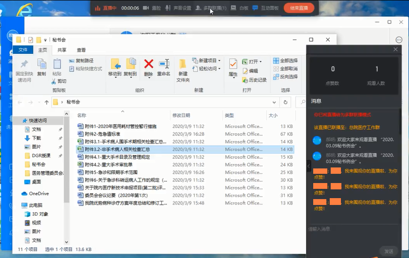Select Quick access (快速访问) in tree

(x=38, y=120)
